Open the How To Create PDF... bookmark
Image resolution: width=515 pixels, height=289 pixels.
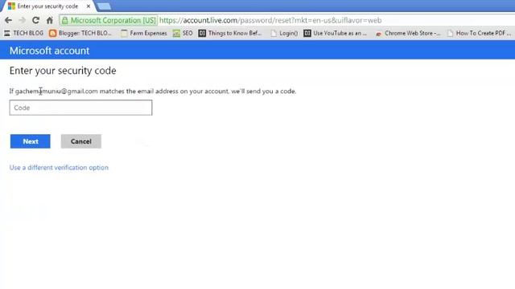[480, 33]
